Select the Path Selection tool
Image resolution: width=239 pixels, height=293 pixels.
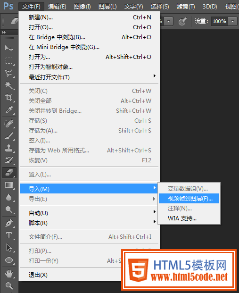click(x=9, y=248)
